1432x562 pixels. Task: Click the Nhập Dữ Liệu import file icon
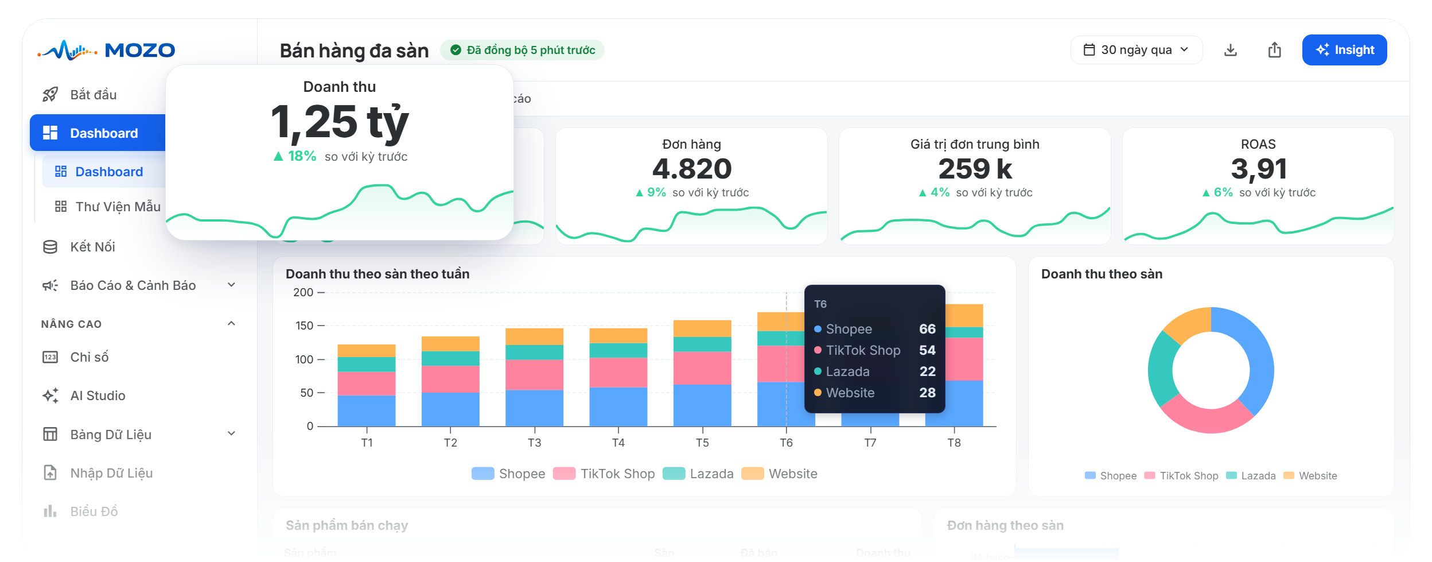50,472
